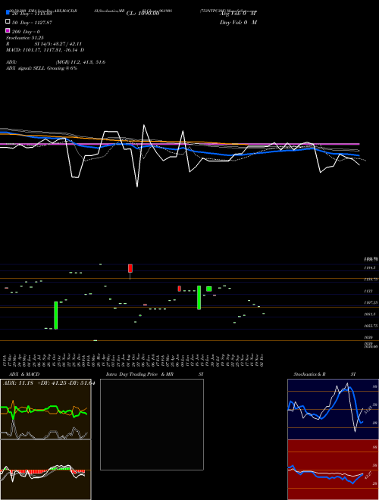This screenshot has height=500, width=379.
Task: Click the 1123 price axis label
Action: (x=368, y=291)
